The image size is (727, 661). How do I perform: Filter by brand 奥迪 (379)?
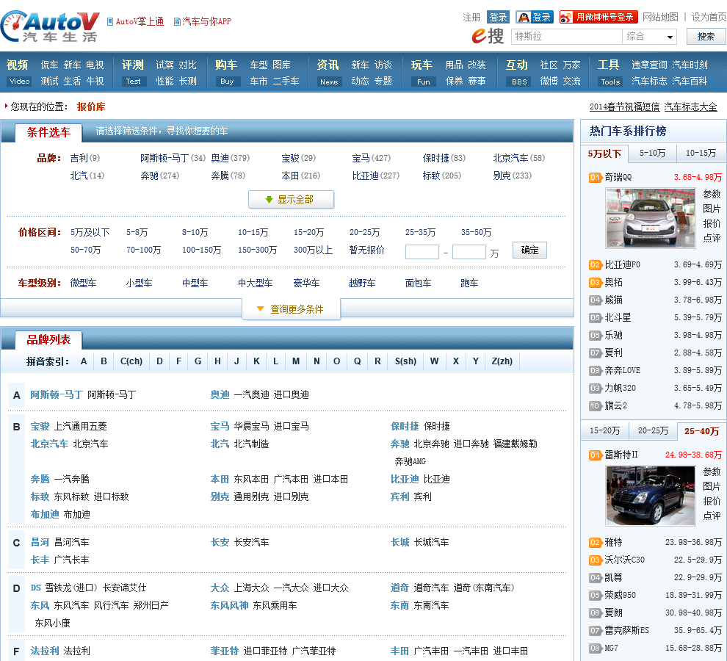tap(230, 158)
